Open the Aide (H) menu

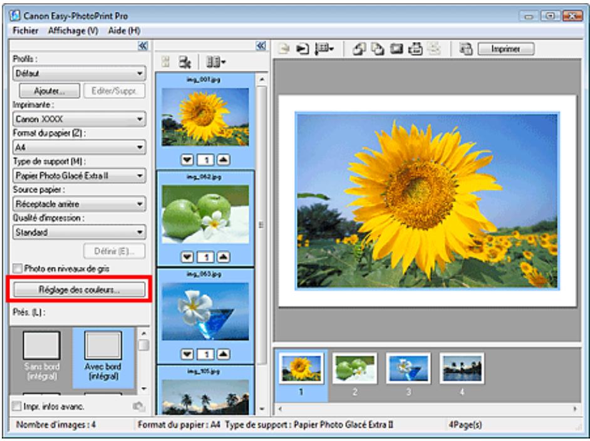[x=124, y=31]
